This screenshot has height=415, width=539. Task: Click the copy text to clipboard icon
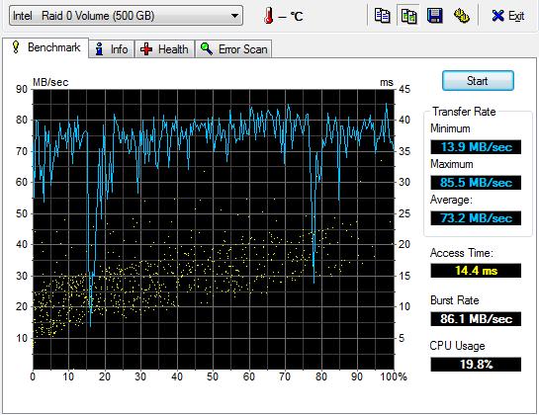coord(383,16)
